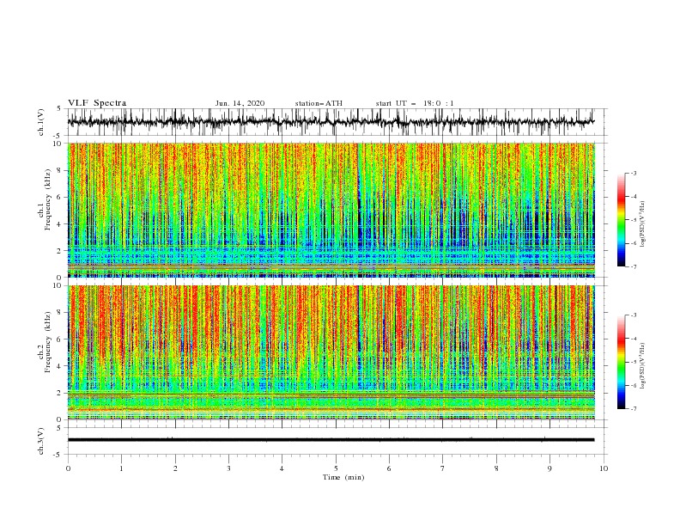The image size is (680, 526).
Task: Click time-axis tick label "10"
Action: (604, 468)
